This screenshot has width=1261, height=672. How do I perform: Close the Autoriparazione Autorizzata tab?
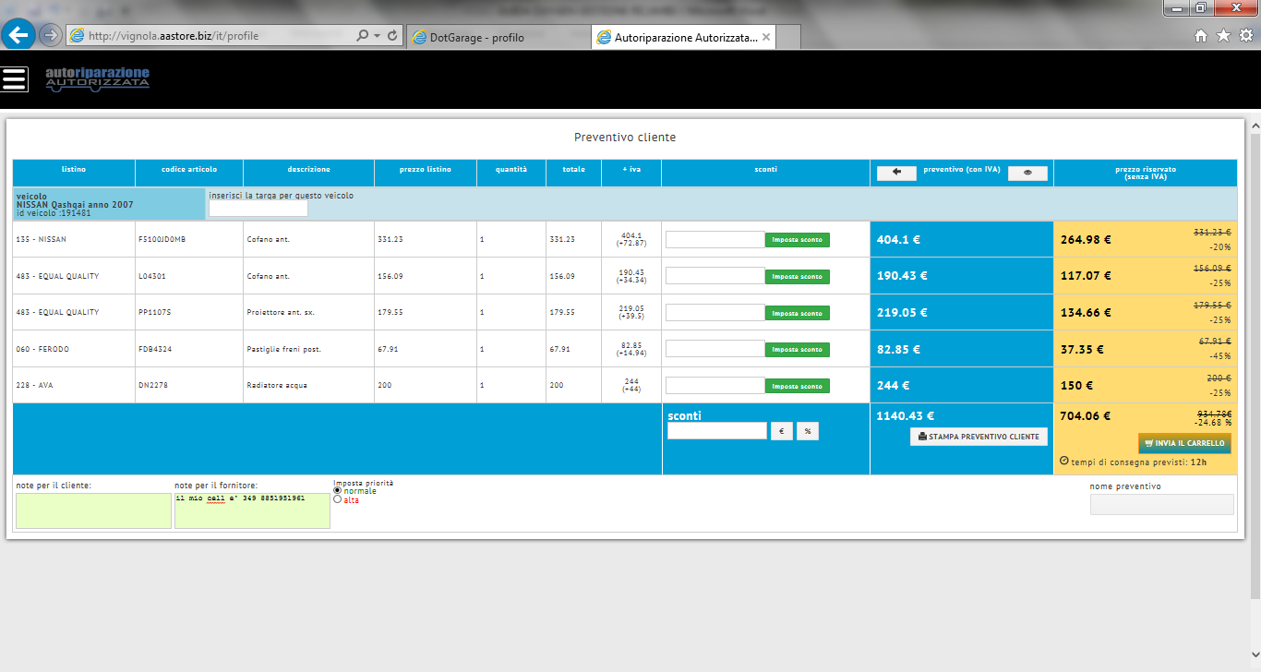tap(766, 37)
